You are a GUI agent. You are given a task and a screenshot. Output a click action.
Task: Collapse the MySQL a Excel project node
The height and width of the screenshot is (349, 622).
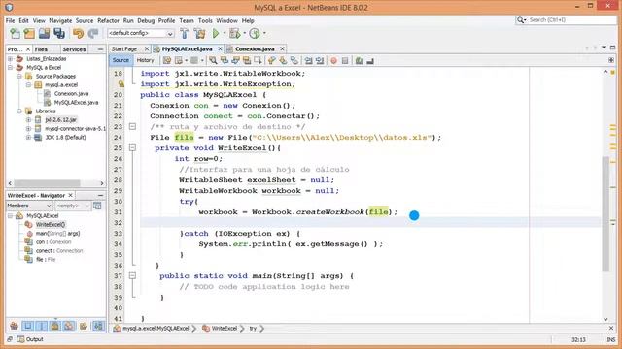11,67
